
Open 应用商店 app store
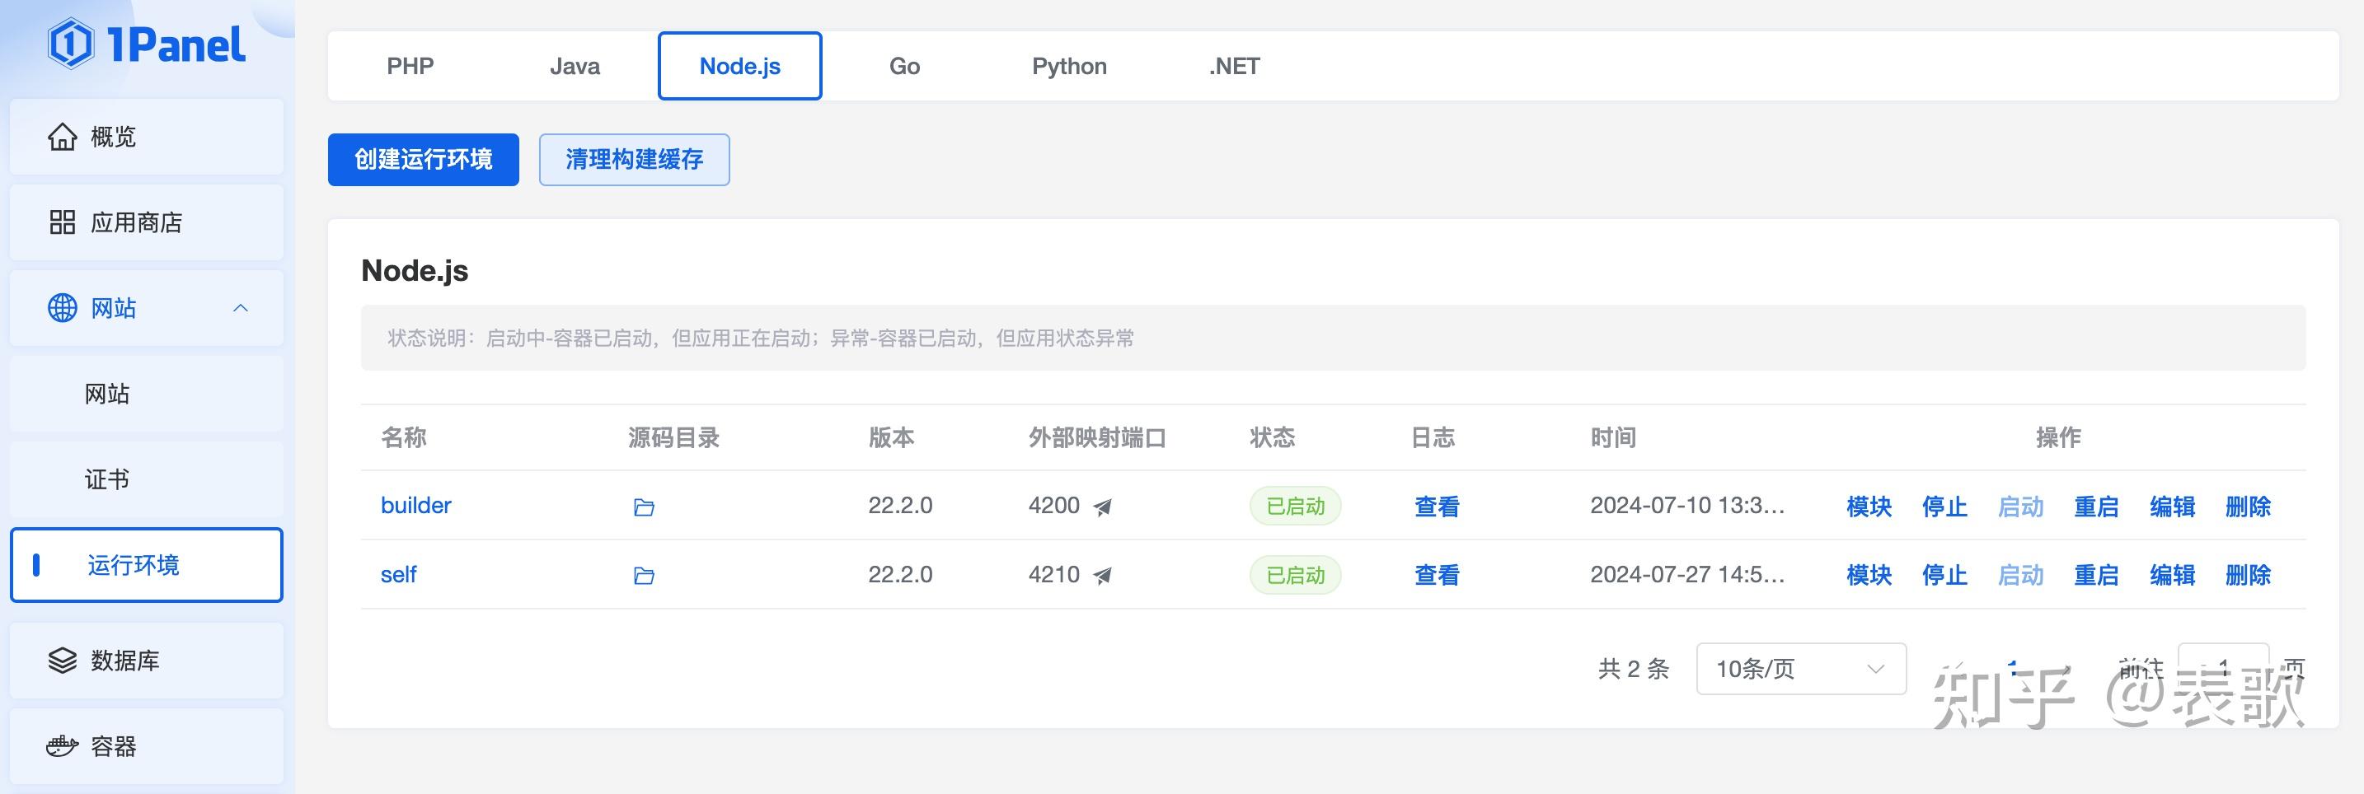[147, 222]
